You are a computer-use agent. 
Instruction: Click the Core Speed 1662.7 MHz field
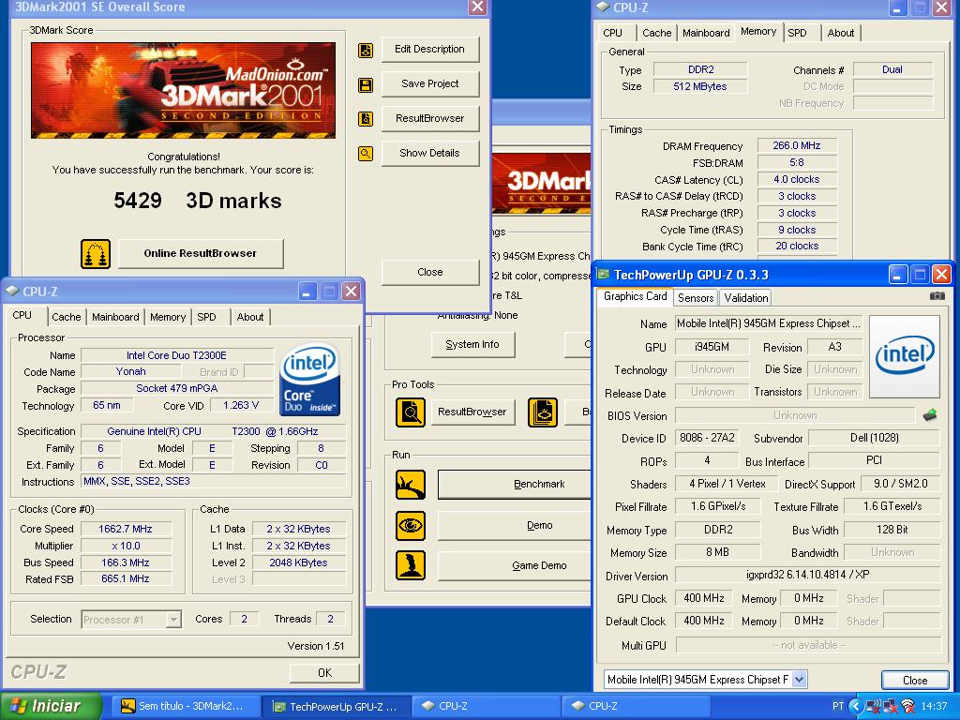(x=126, y=529)
